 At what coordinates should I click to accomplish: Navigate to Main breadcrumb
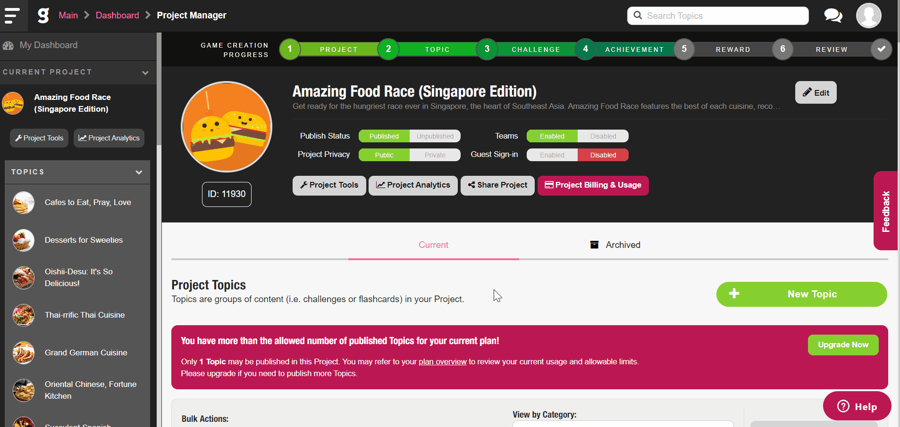point(68,15)
